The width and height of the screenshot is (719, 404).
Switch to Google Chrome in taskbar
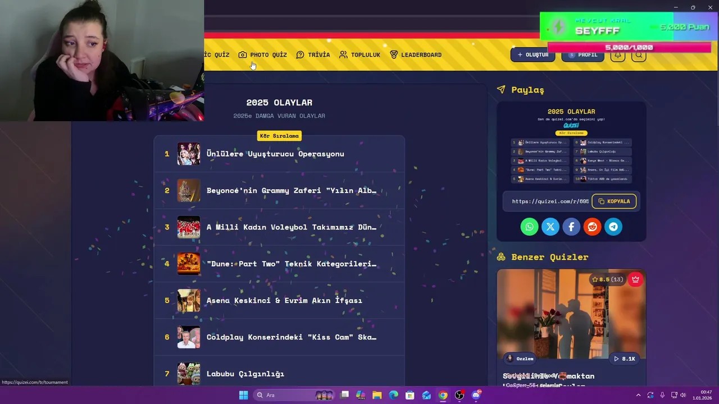pos(443,395)
